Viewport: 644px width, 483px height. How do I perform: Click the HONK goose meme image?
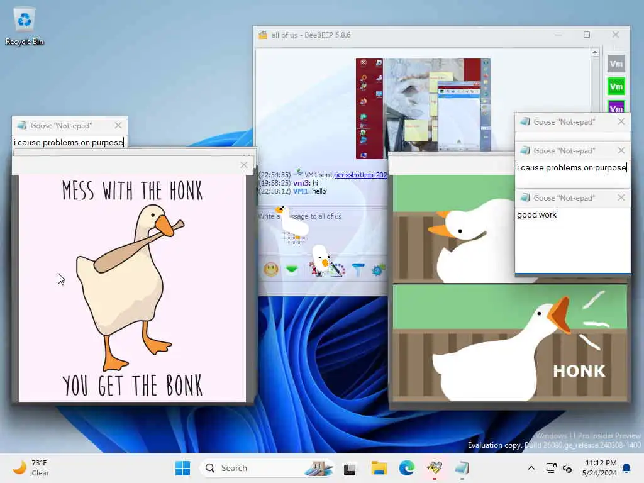(x=510, y=343)
